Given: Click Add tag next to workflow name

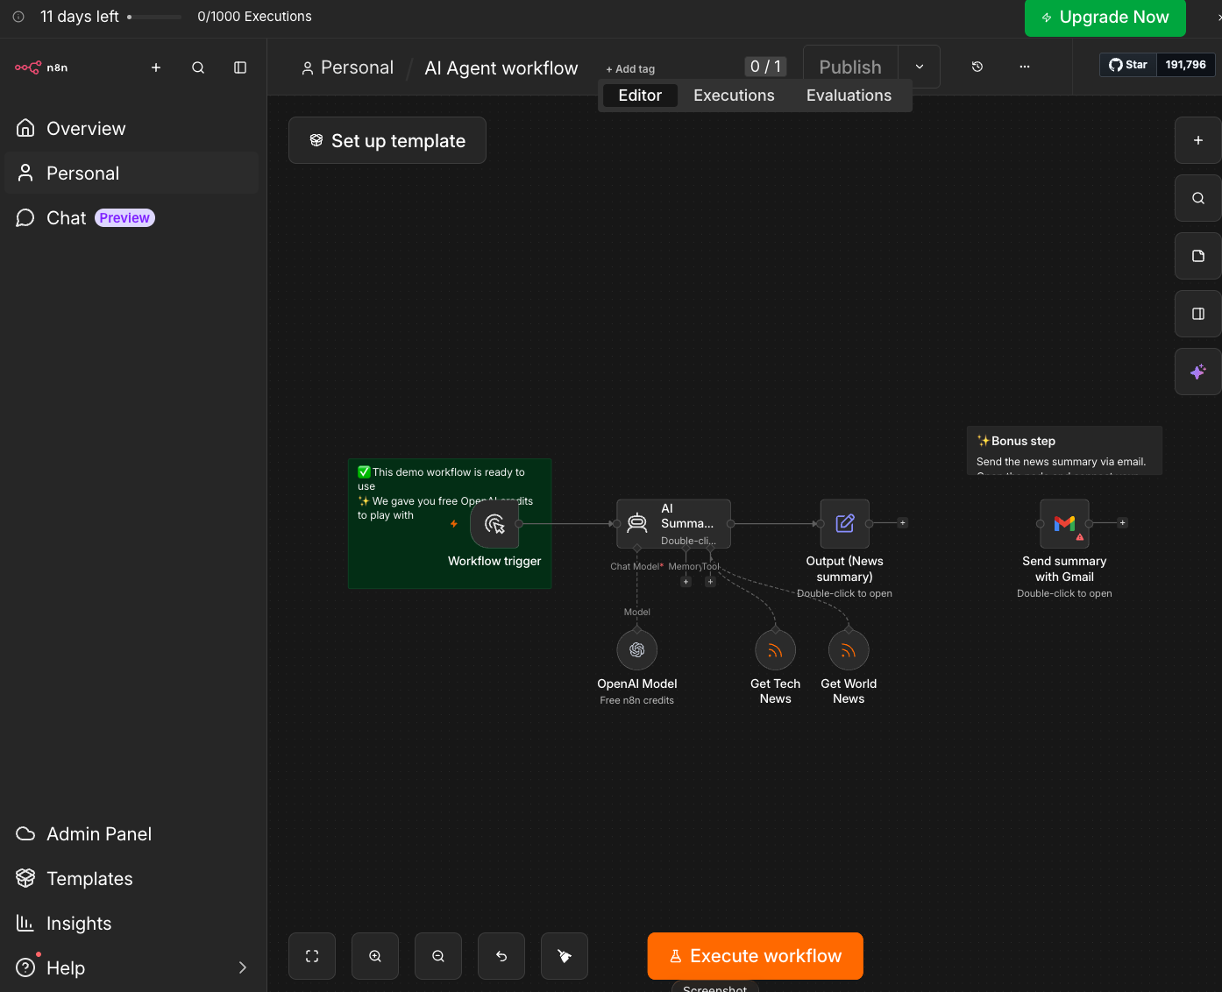Looking at the screenshot, I should (x=630, y=69).
